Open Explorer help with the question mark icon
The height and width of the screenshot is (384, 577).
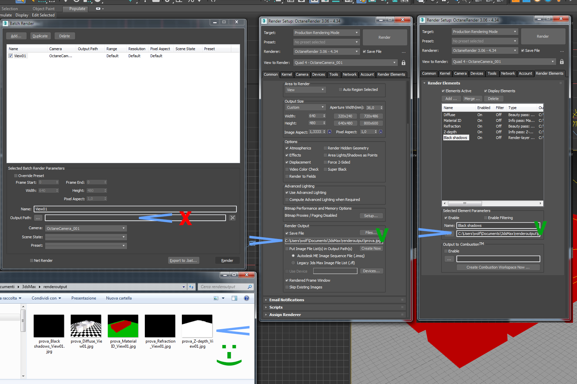coord(247,298)
